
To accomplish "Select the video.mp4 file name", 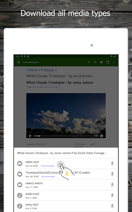I will pos(32,162).
